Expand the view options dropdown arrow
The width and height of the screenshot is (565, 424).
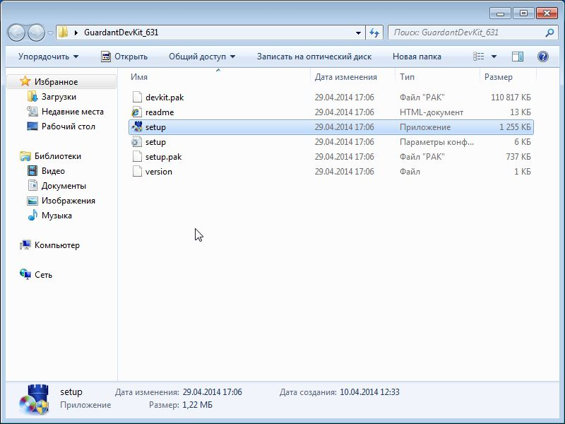click(494, 57)
